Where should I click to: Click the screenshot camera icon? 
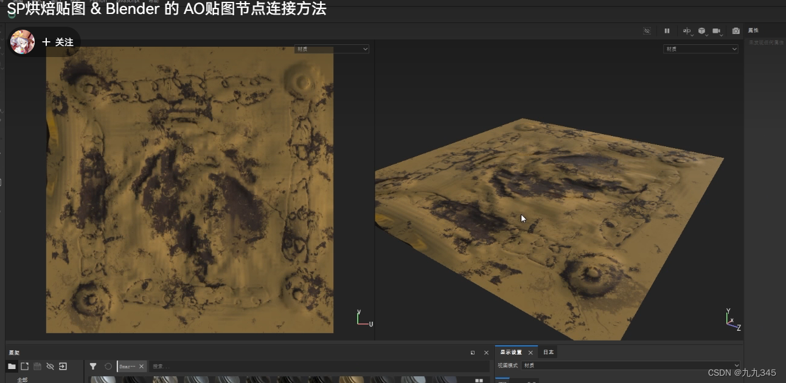click(x=736, y=31)
